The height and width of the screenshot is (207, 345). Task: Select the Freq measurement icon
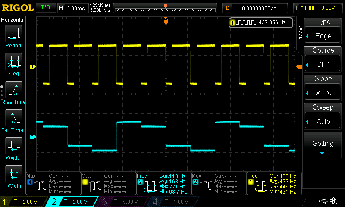pyautogui.click(x=13, y=64)
